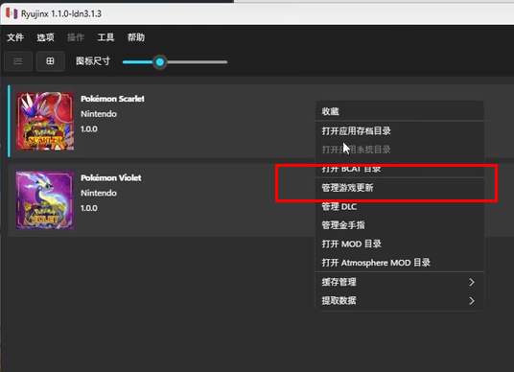Choose 打开应用存档目录 menu entry

coord(400,131)
